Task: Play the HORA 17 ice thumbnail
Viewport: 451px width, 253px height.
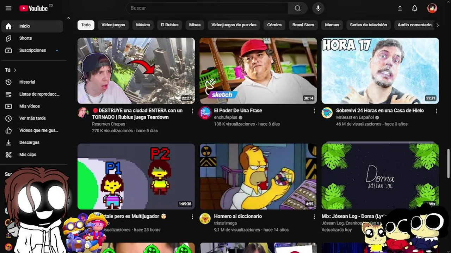Action: coord(380,71)
